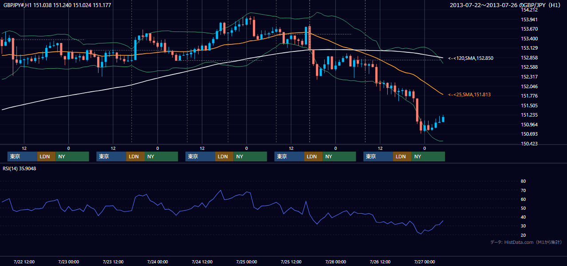Click the RSI scale value 20
This screenshot has width=567, height=266.
click(523, 235)
